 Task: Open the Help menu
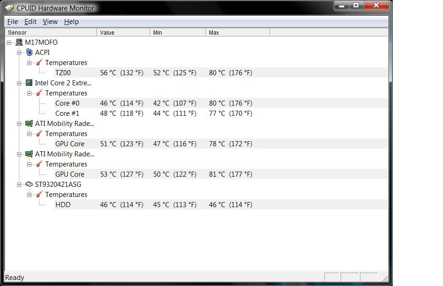pyautogui.click(x=71, y=22)
